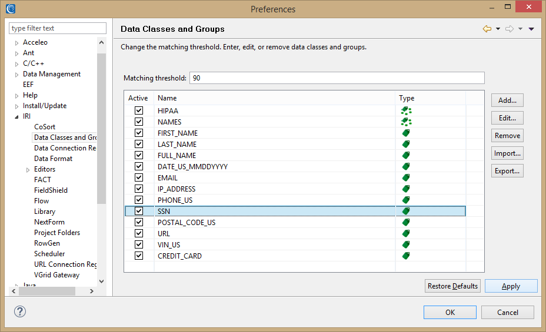Open the forward history dropdown arrow
The width and height of the screenshot is (546, 332).
click(x=520, y=29)
